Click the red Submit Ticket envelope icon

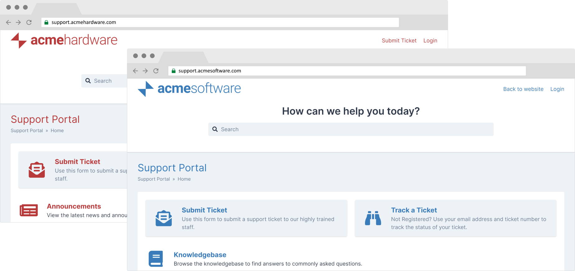click(x=37, y=170)
